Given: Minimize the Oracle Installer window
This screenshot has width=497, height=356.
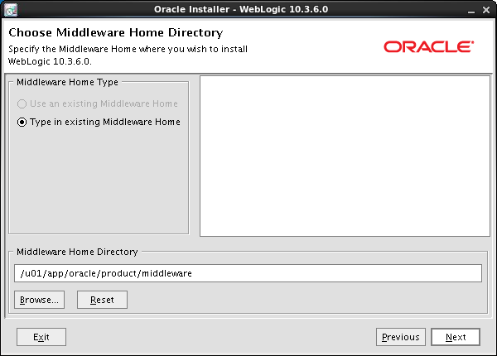Looking at the screenshot, I should 471,11.
